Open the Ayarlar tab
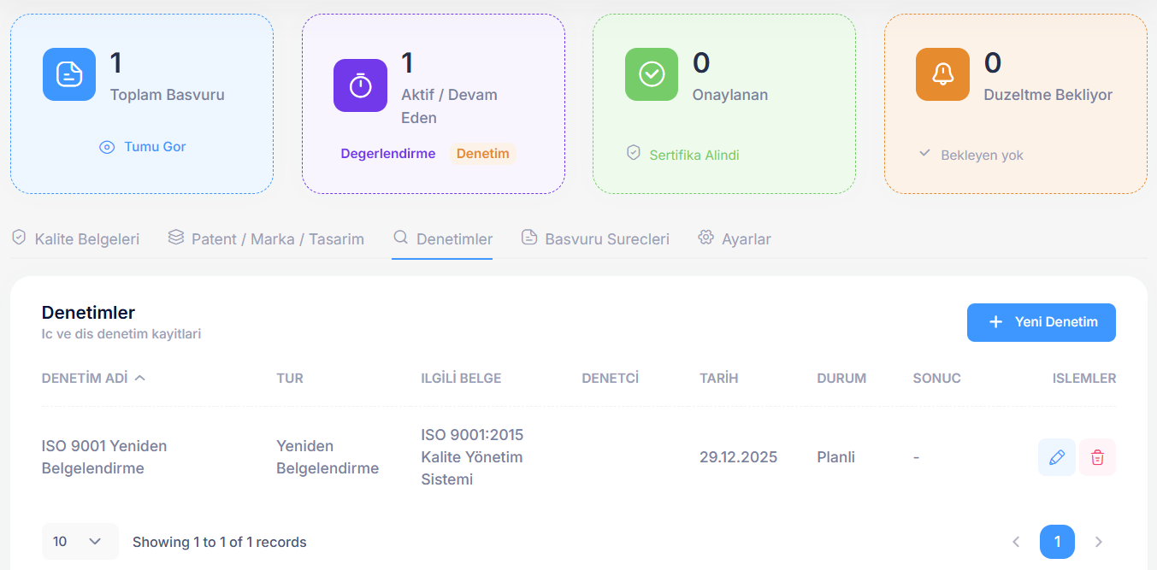 tap(735, 238)
